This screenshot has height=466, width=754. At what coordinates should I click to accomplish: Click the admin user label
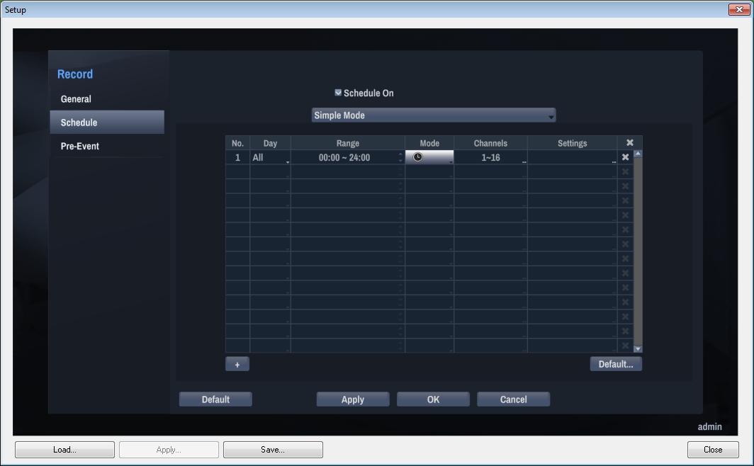[x=710, y=426]
